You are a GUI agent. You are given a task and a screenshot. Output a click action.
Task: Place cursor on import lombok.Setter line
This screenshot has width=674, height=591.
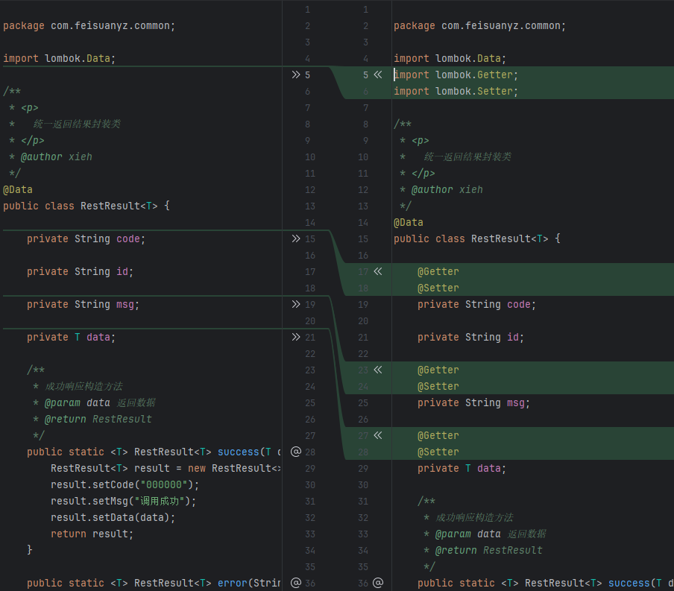[456, 91]
